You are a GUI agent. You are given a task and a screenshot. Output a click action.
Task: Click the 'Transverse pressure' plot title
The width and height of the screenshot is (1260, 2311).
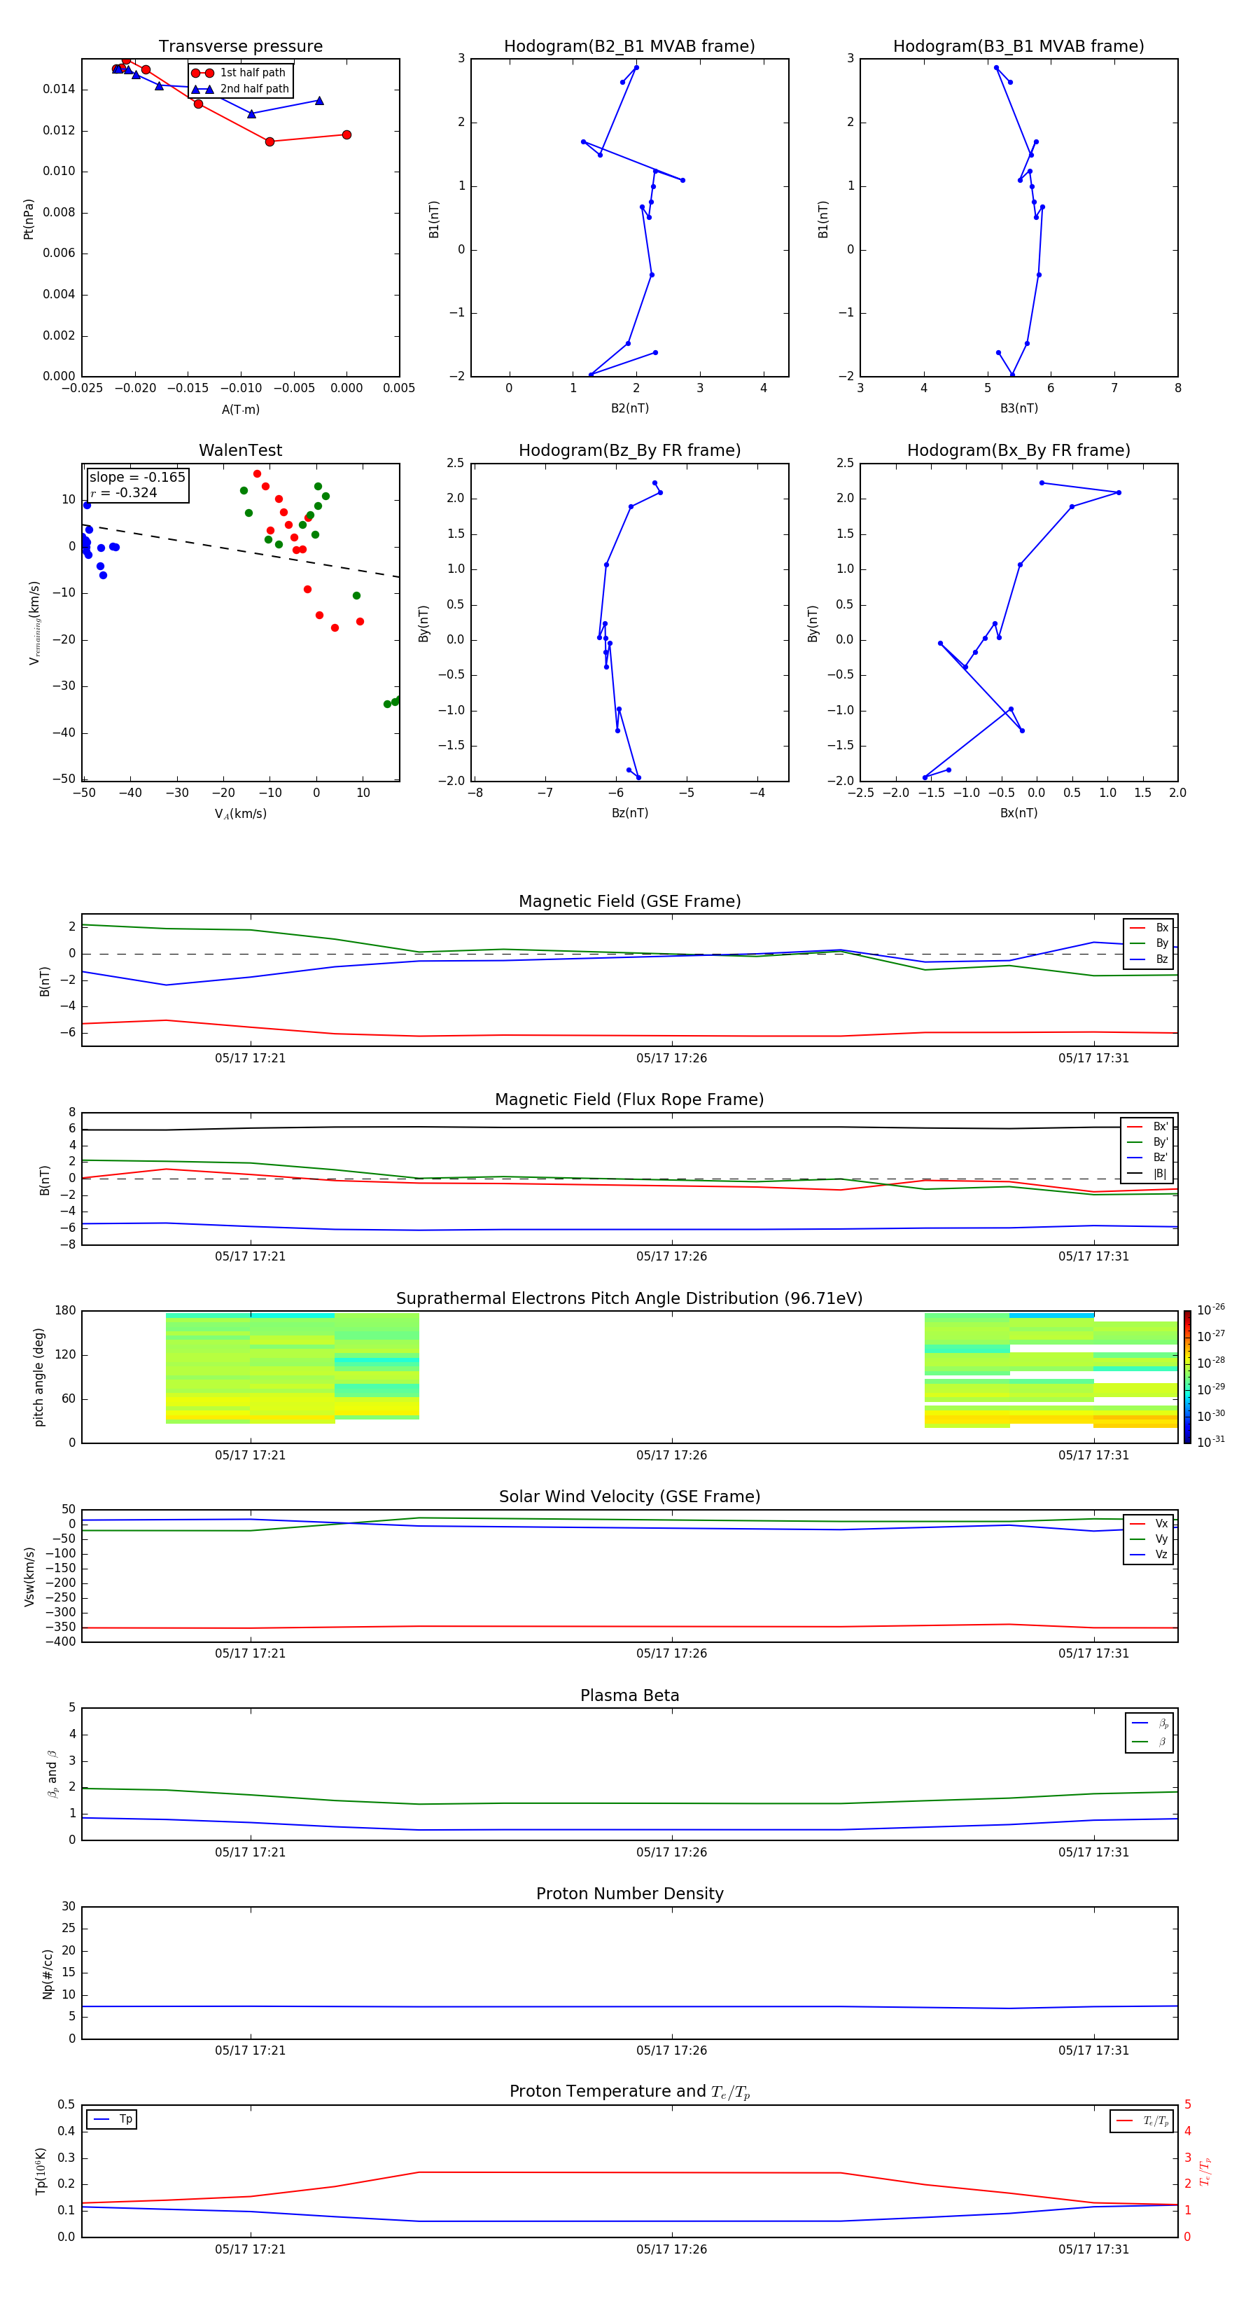point(240,47)
